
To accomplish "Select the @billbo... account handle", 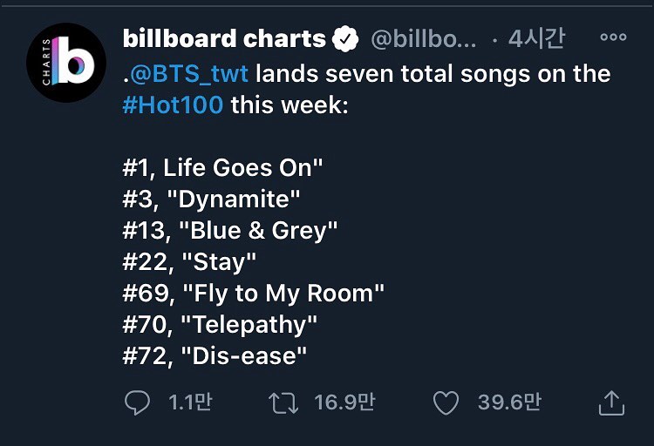I will pos(424,39).
